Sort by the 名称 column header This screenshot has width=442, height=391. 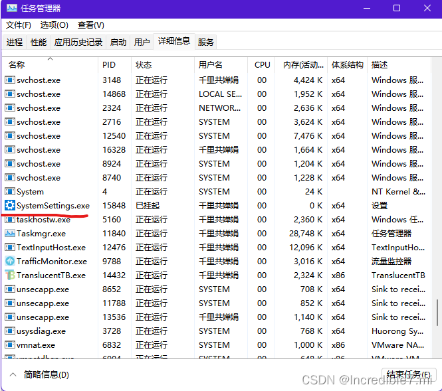pos(50,65)
